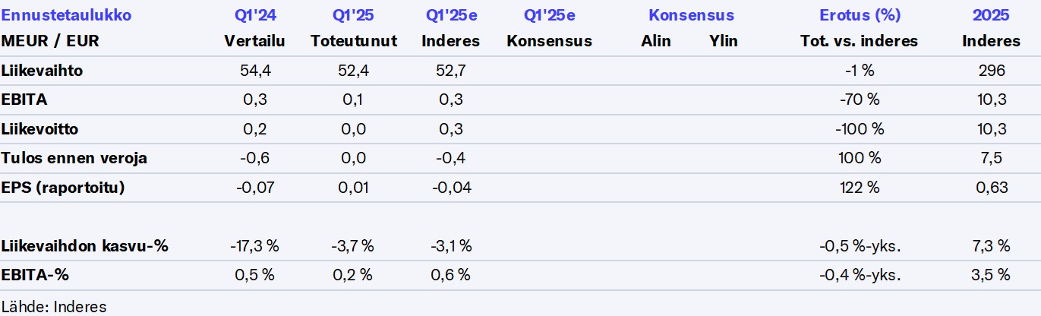Click the Tot. vs. inderes subheader
The image size is (1041, 316).
pos(860,41)
